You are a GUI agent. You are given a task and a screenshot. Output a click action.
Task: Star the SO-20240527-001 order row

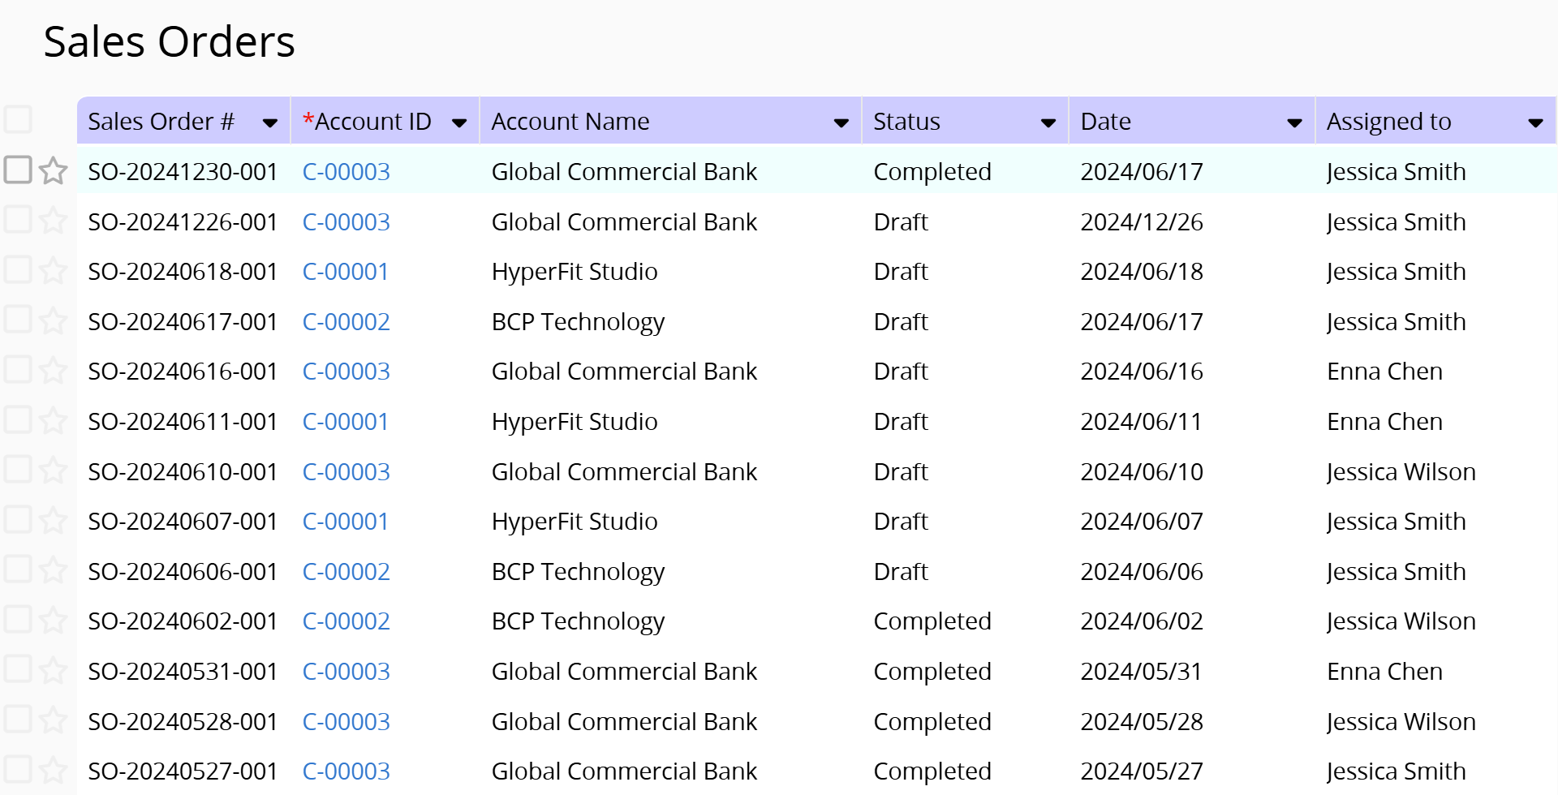click(x=54, y=771)
